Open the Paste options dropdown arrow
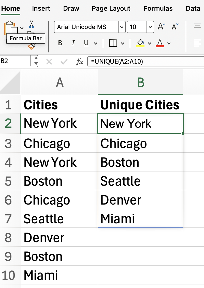This screenshot has height=288, width=204. 22,28
